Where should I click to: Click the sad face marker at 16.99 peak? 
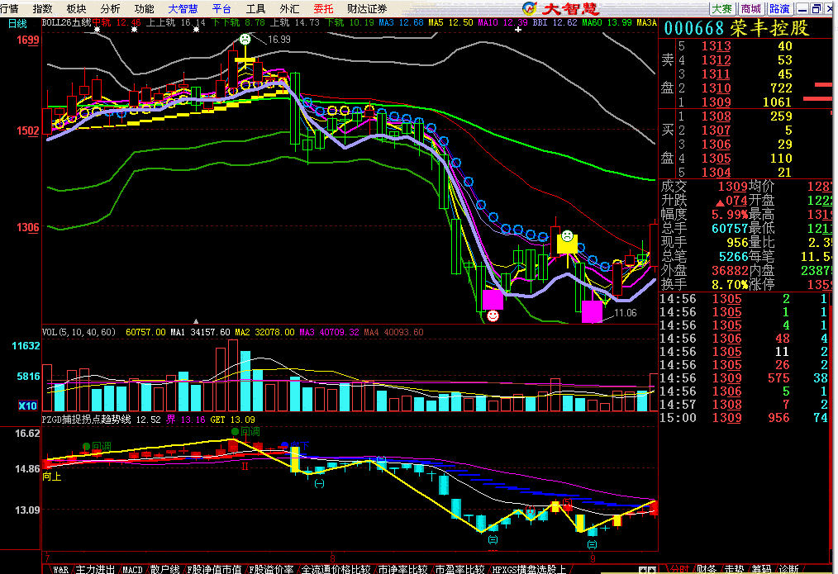245,39
